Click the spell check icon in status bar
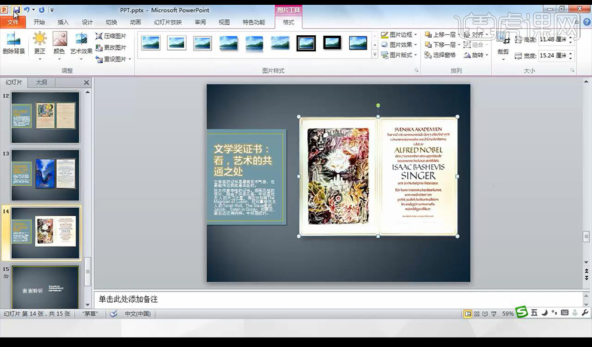 click(113, 314)
